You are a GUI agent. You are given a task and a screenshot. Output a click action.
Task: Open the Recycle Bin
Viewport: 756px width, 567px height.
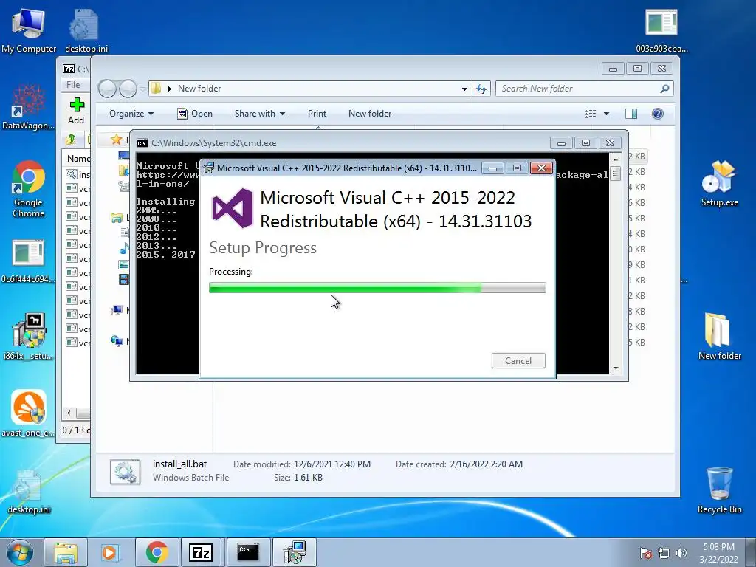[x=719, y=490]
